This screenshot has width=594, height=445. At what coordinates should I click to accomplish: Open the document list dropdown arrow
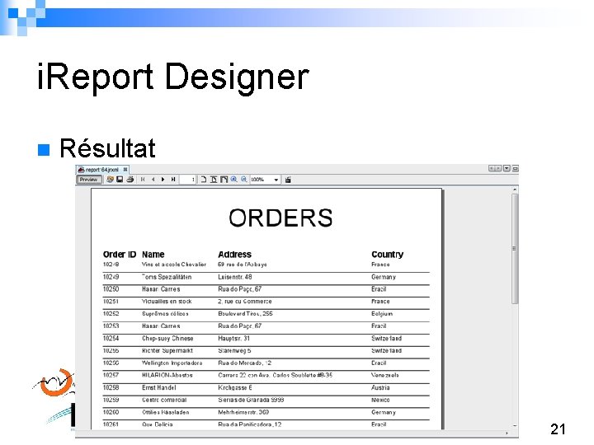[x=507, y=168]
